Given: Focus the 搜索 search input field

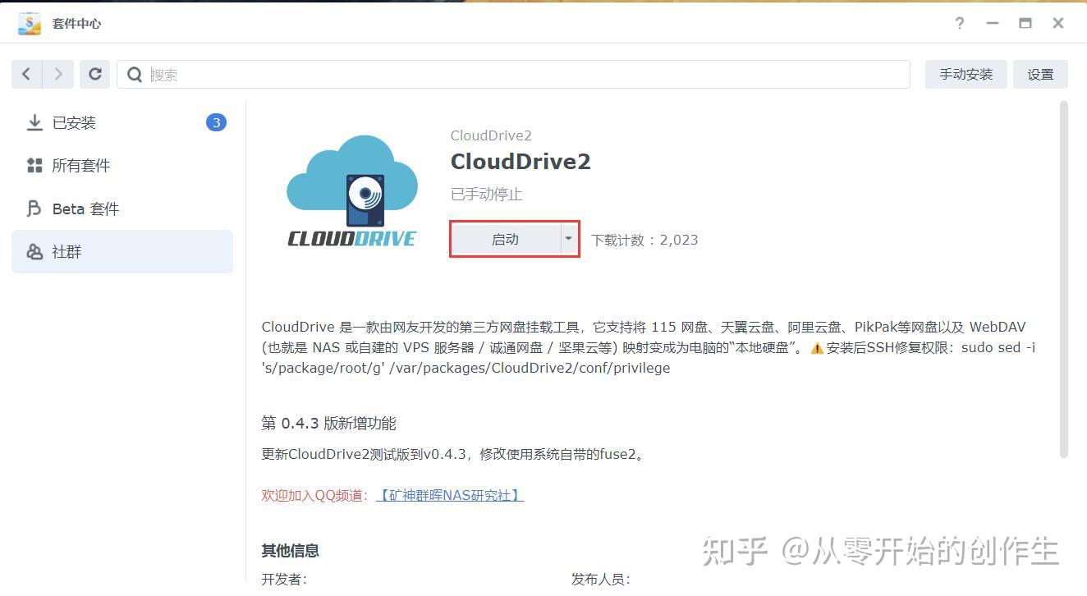Looking at the screenshot, I should point(513,74).
